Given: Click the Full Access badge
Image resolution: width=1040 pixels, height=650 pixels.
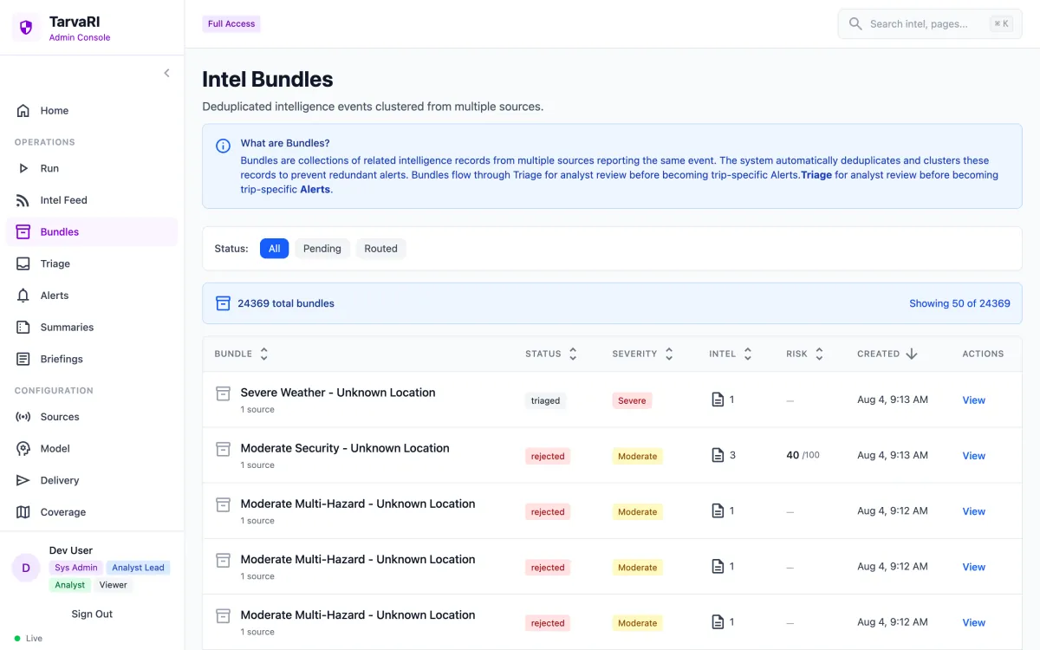Looking at the screenshot, I should pyautogui.click(x=231, y=24).
